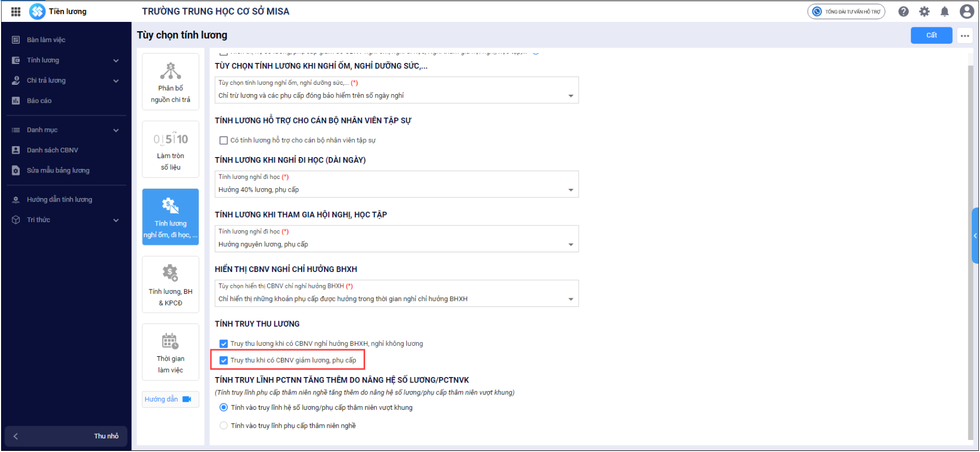This screenshot has width=980, height=452.
Task: Click the Chi trả lương sidebar icon
Action: pos(16,80)
